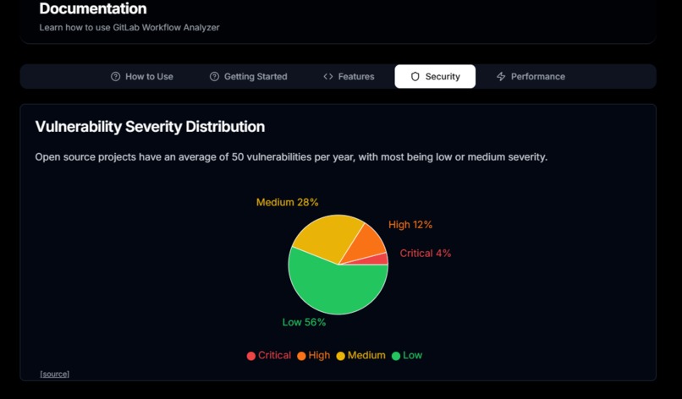
Task: Click the yellow Medium legend dot
Action: (340, 356)
